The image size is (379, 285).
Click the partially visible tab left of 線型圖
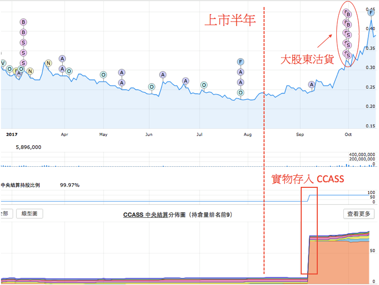click(5, 214)
